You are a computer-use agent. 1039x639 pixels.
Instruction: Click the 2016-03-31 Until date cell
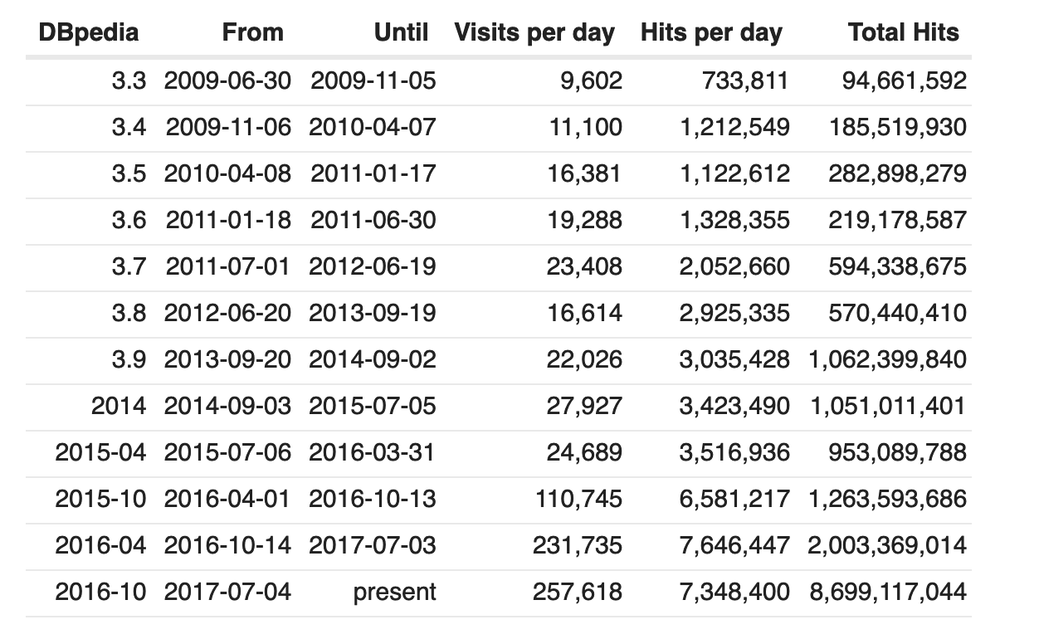point(372,452)
